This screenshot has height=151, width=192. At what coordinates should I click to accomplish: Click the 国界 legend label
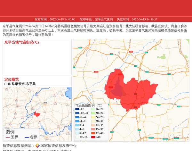pos(14,137)
